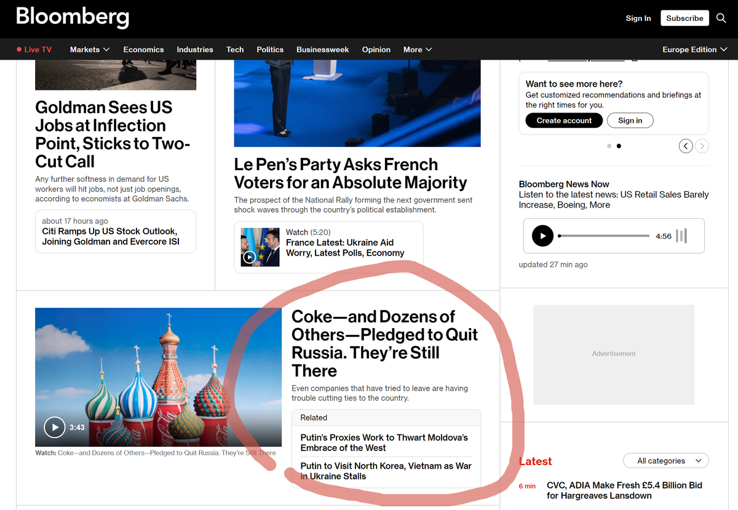Open the Industries section
Image resolution: width=738 pixels, height=510 pixels.
pos(195,49)
